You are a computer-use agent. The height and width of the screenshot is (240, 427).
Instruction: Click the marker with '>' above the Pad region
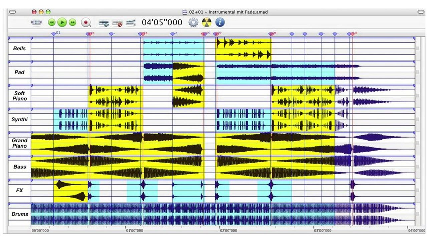173,34
